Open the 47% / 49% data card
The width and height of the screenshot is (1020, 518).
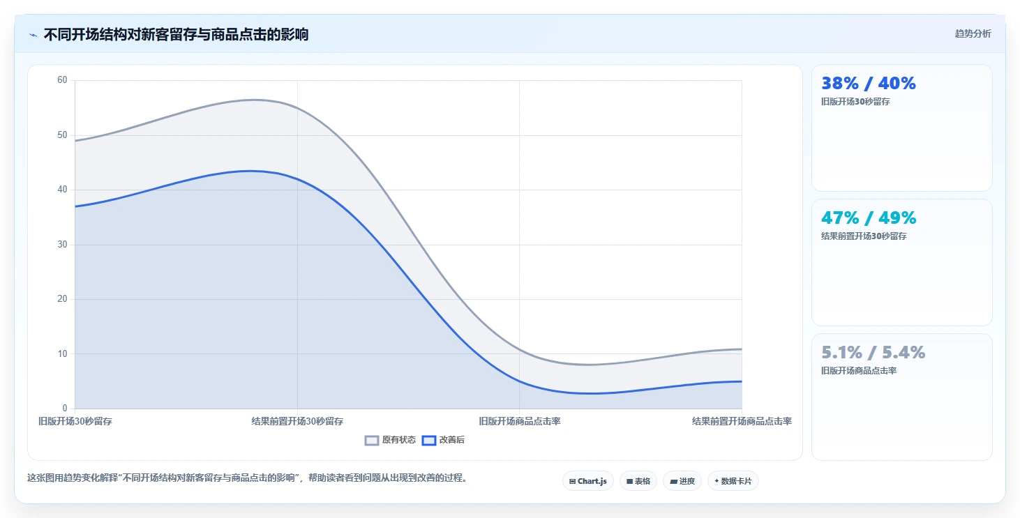(901, 262)
